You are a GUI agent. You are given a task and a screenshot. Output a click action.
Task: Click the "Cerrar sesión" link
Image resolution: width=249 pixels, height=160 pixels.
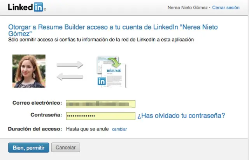click(x=226, y=7)
